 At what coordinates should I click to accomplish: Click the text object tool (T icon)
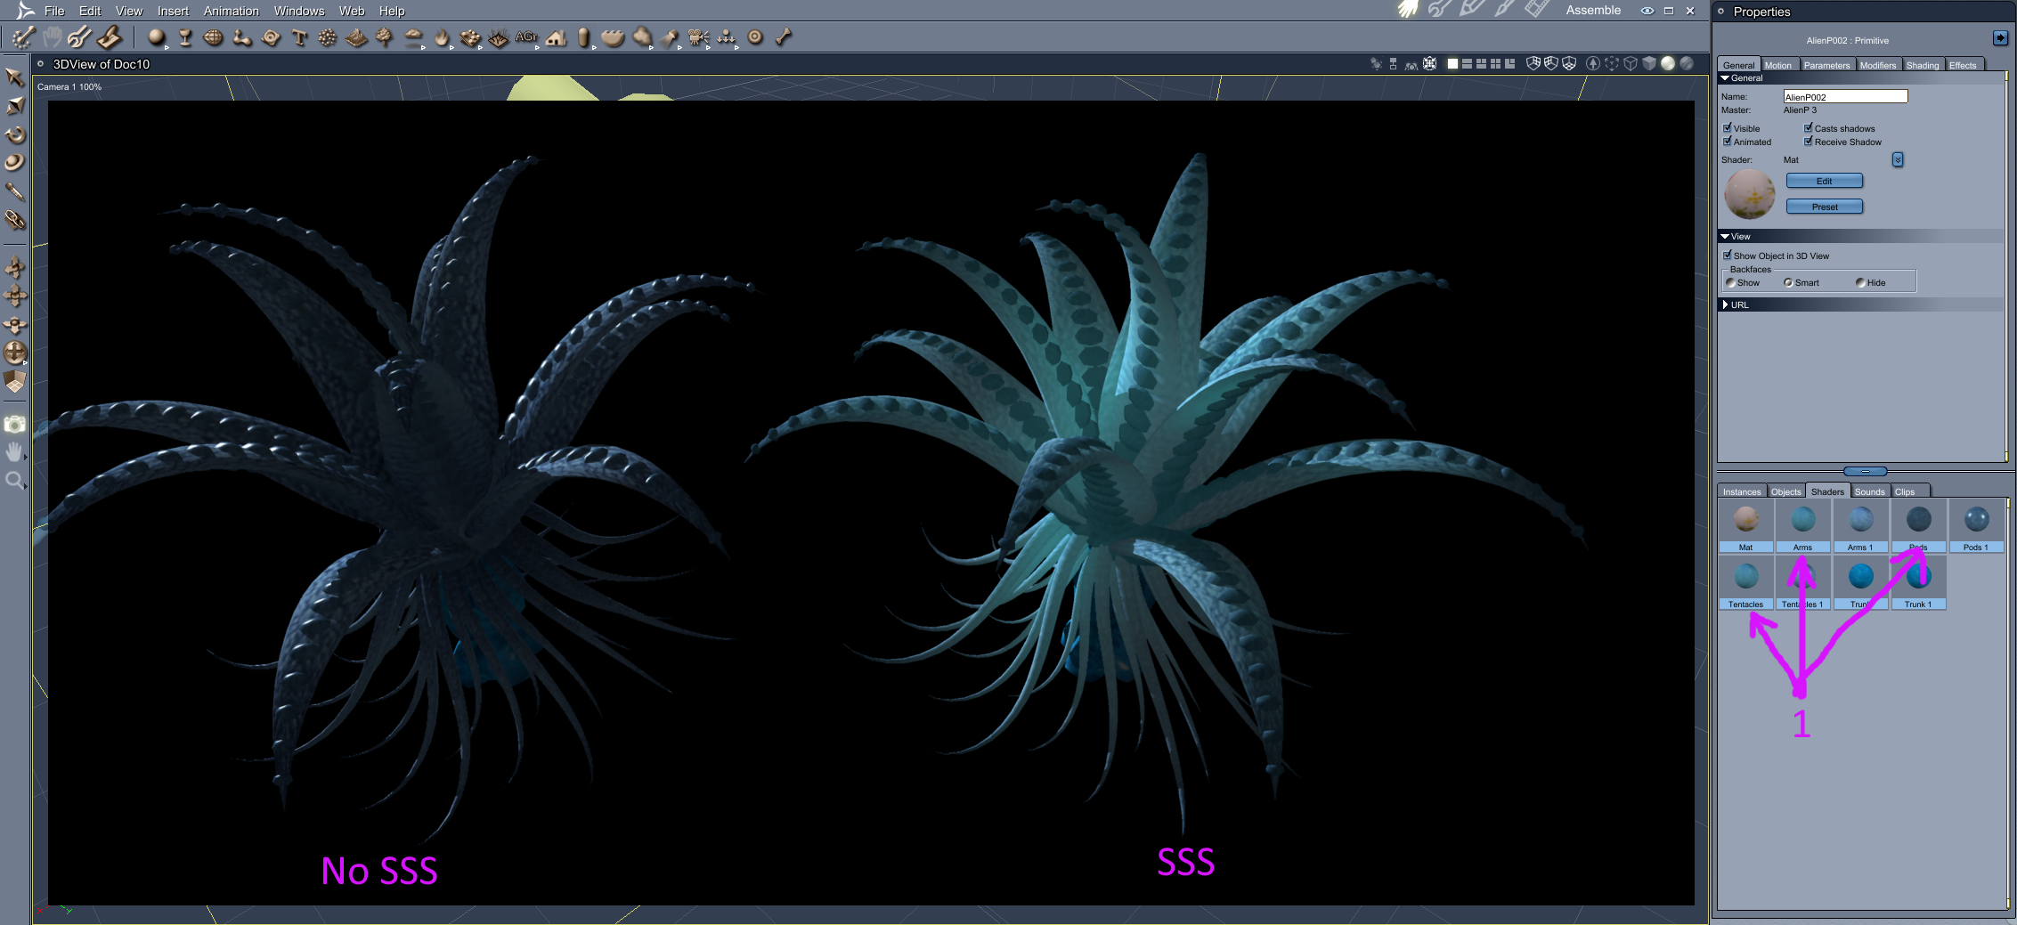(299, 37)
